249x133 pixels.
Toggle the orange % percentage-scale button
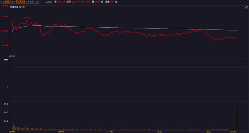(23, 2)
